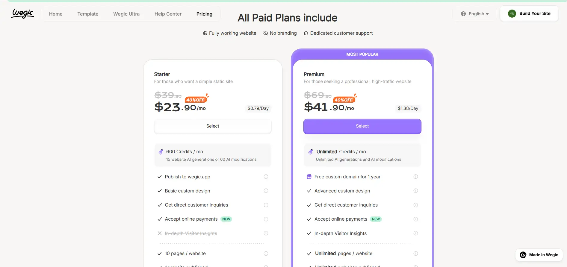This screenshot has width=567, height=267.
Task: Click the Build Your Site button
Action: click(529, 13)
